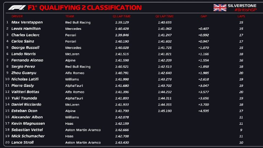Sort by the Q2 Lap Time header

164,16
